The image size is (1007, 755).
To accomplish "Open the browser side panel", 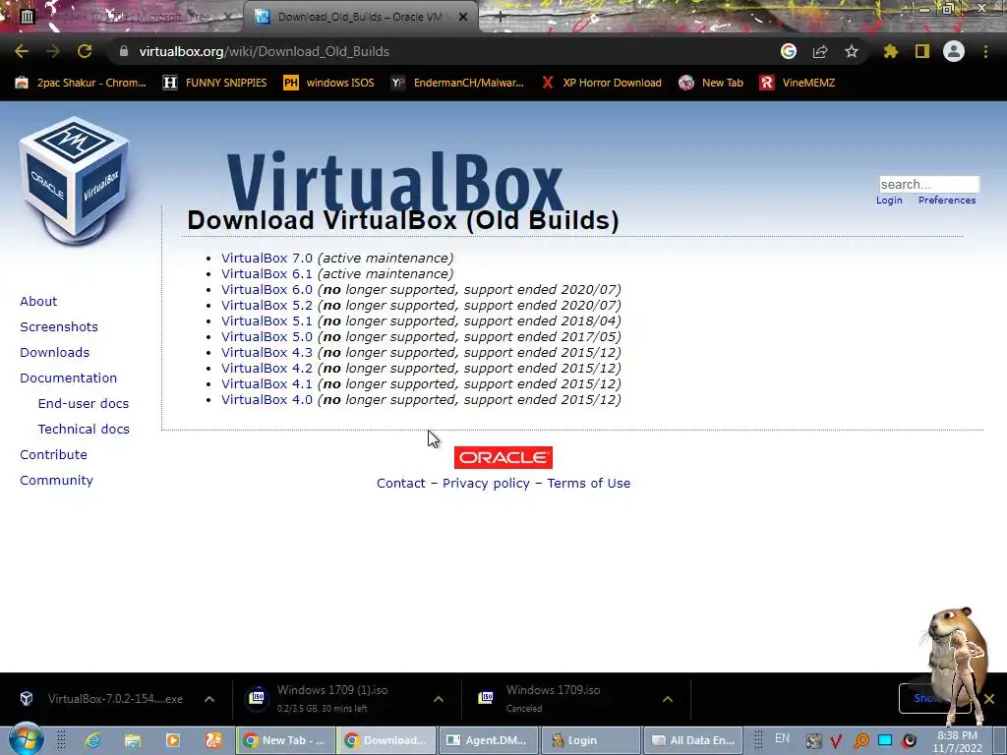I will point(922,51).
